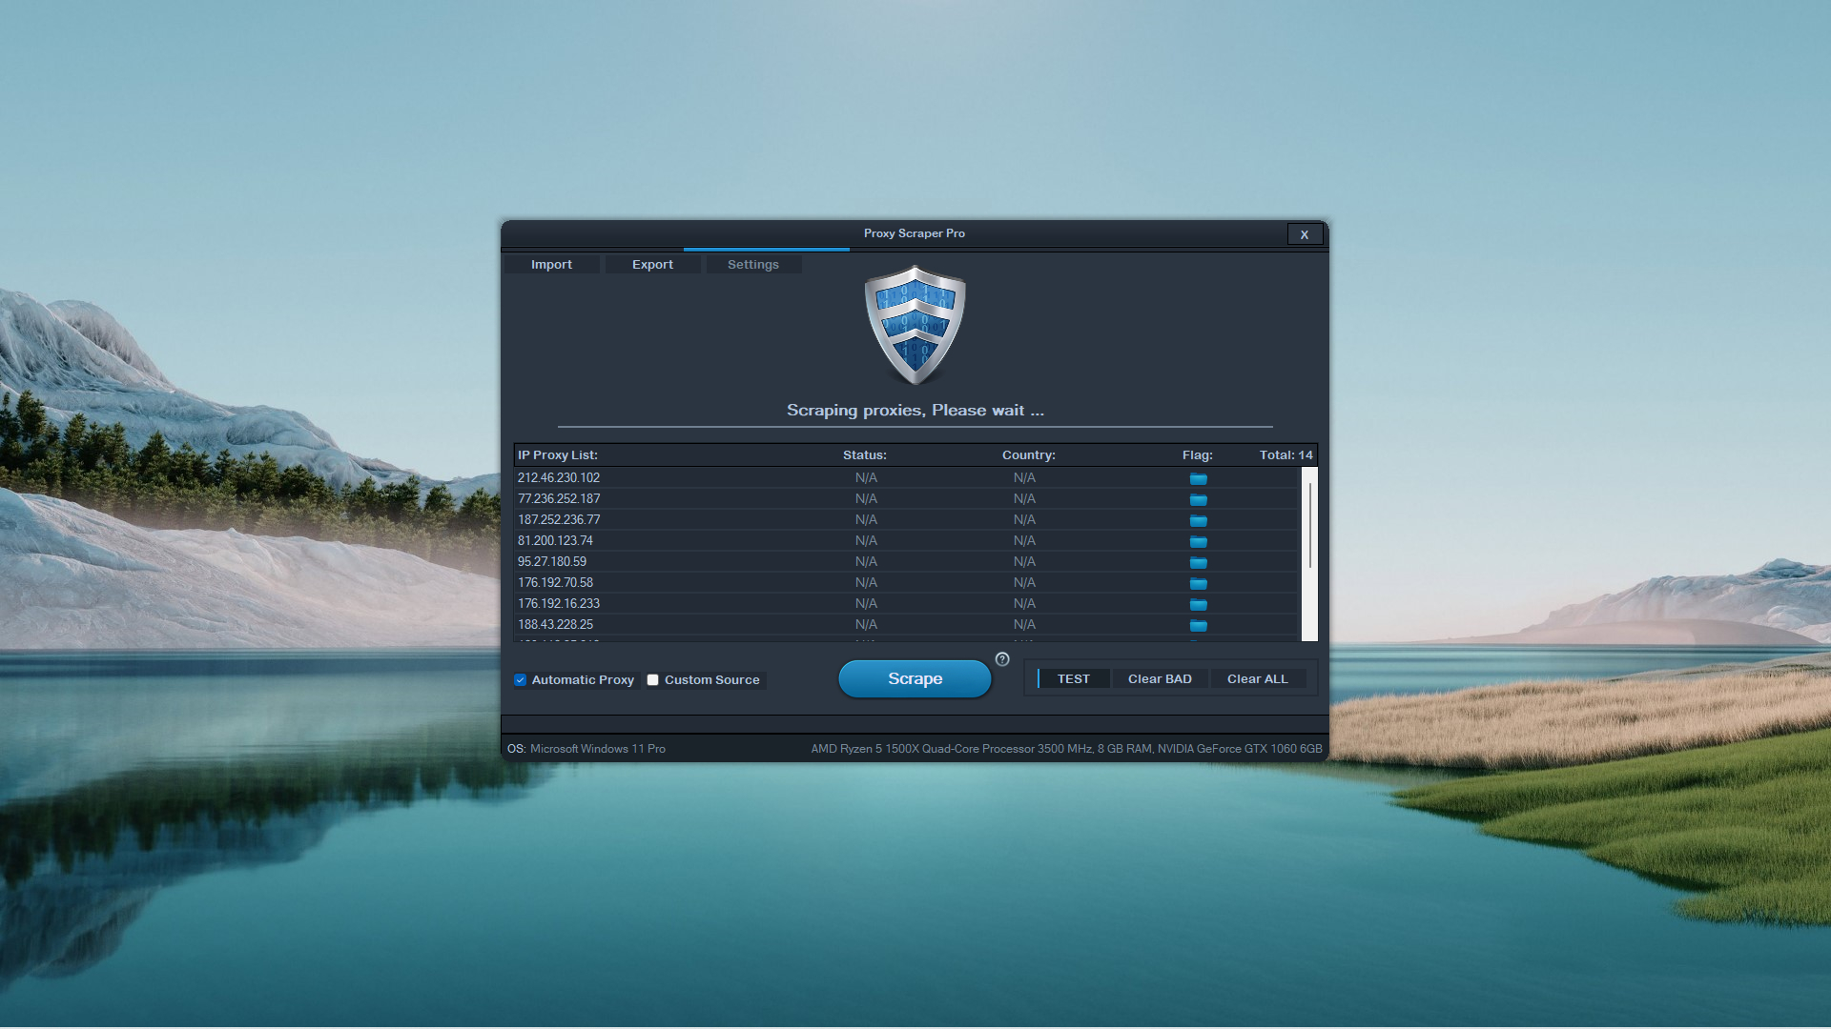Screen dimensions: 1831x1029
Task: Disable the Automatic Proxy checkbox
Action: pos(521,680)
